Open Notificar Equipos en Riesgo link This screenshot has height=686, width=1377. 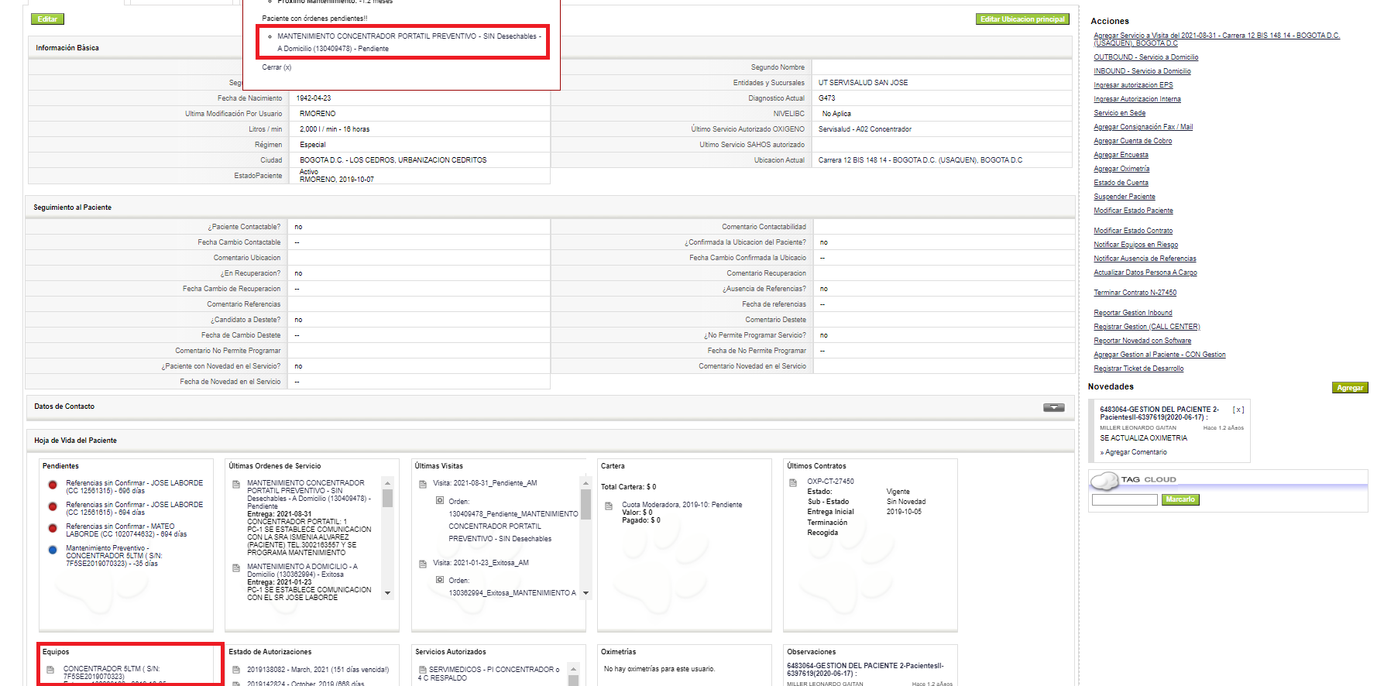click(1135, 245)
